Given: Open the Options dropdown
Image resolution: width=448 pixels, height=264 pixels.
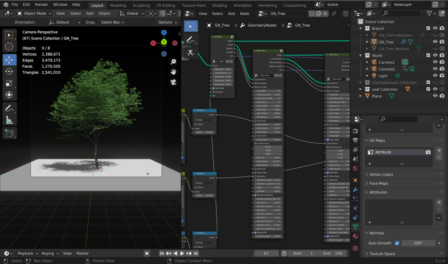Looking at the screenshot, I should pyautogui.click(x=168, y=22).
